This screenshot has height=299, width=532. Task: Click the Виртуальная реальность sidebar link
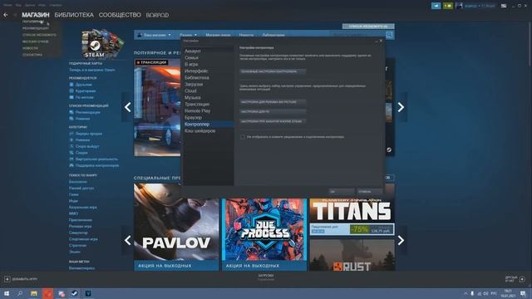(96, 159)
